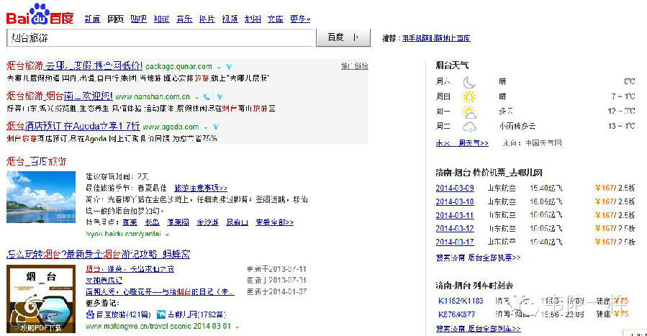
Task: Open the 昆嵛山 attraction link
Action: coord(237,222)
